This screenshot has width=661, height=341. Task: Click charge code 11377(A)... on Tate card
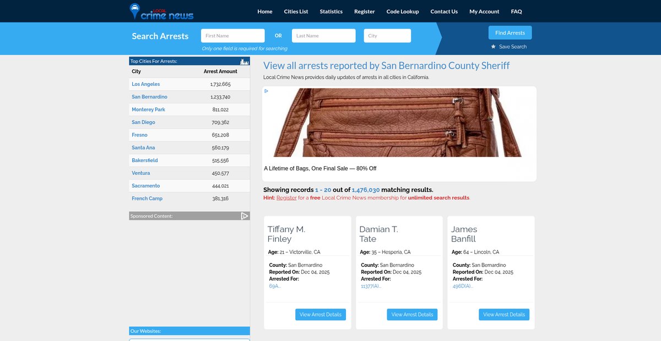point(371,286)
